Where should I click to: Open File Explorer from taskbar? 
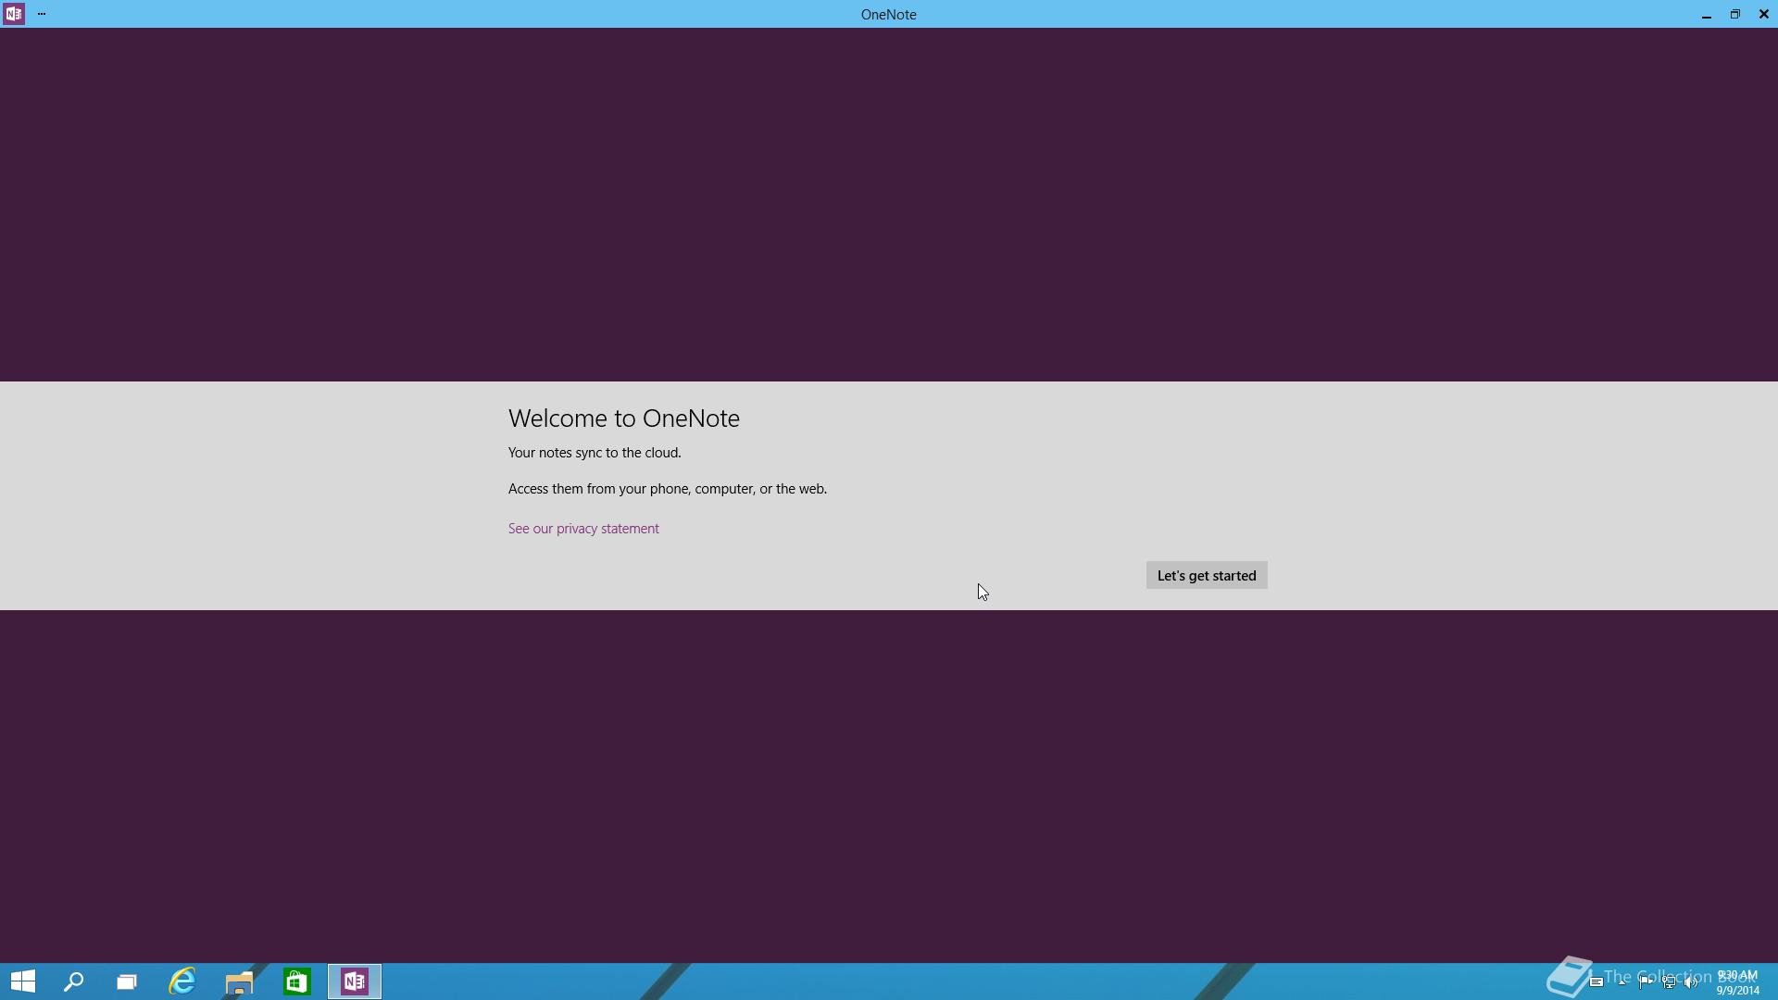(x=240, y=981)
